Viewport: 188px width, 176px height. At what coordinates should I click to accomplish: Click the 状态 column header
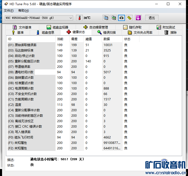click(131, 39)
